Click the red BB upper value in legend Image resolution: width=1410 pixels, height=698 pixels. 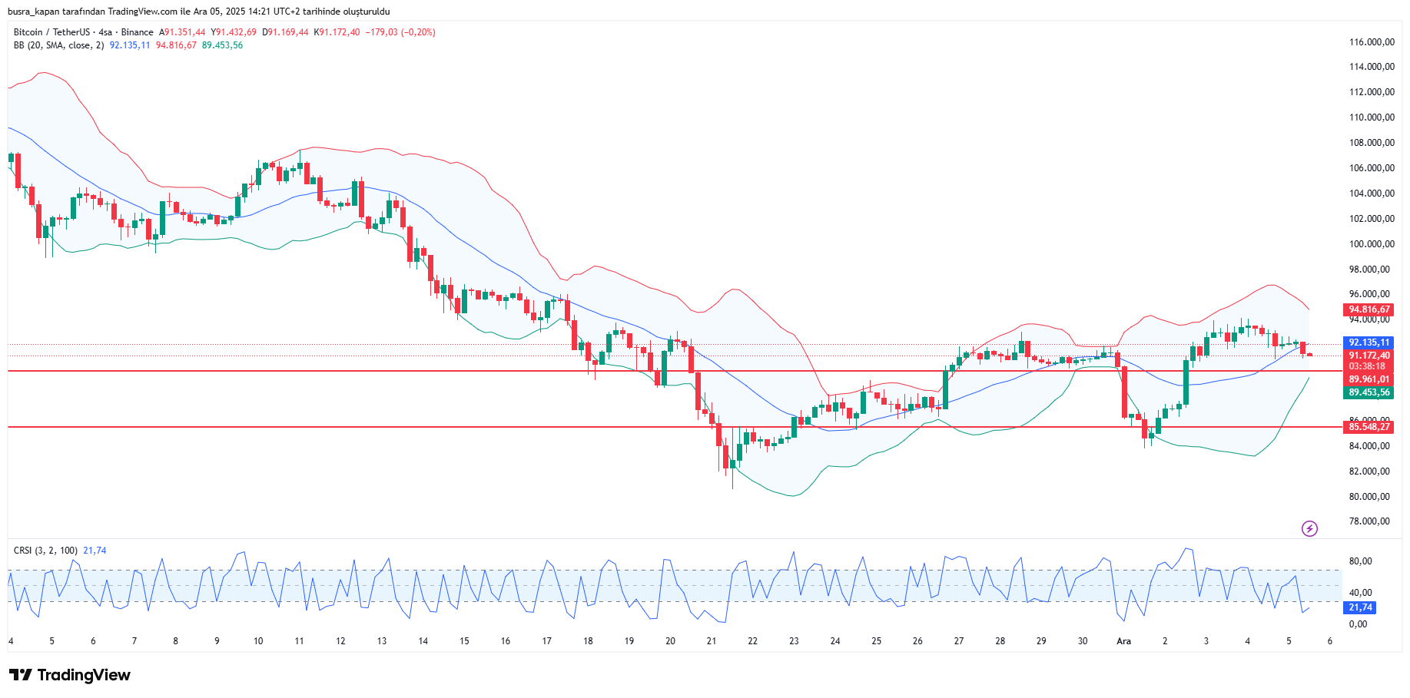[x=176, y=45]
